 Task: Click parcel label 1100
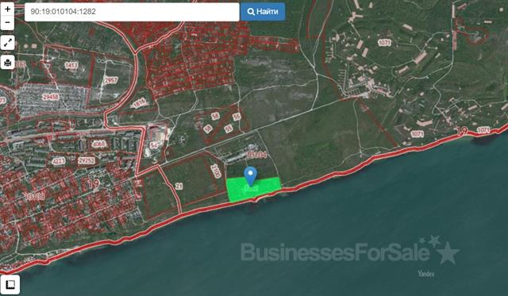(x=215, y=171)
